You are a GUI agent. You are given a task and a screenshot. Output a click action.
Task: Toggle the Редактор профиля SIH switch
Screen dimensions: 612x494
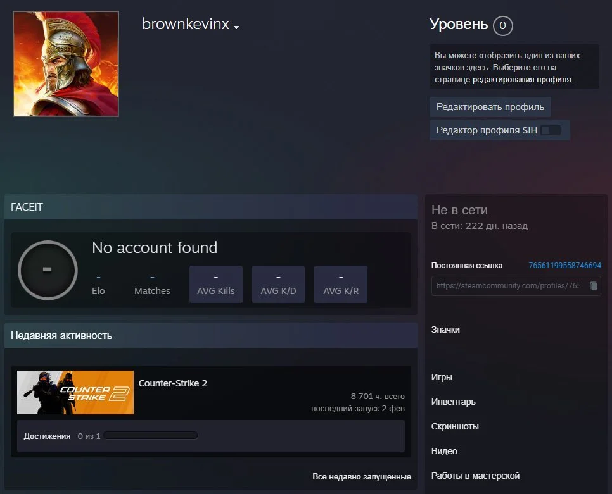click(551, 130)
